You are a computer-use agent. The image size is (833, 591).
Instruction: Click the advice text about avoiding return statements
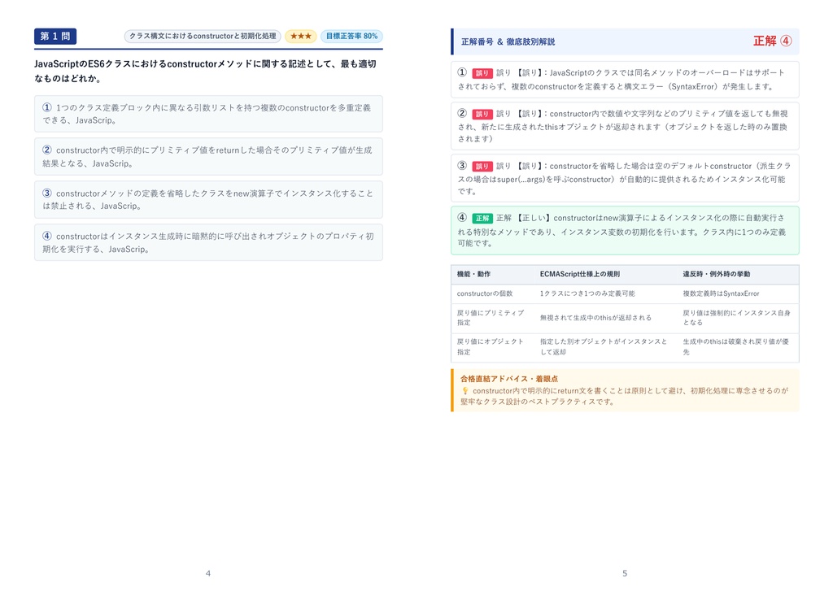(625, 396)
